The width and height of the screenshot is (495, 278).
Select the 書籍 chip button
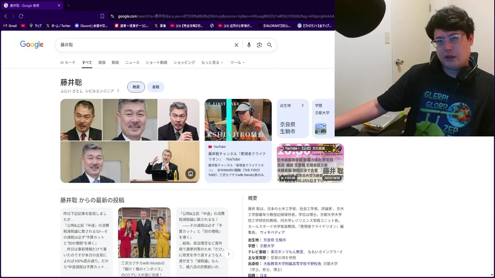click(x=156, y=87)
